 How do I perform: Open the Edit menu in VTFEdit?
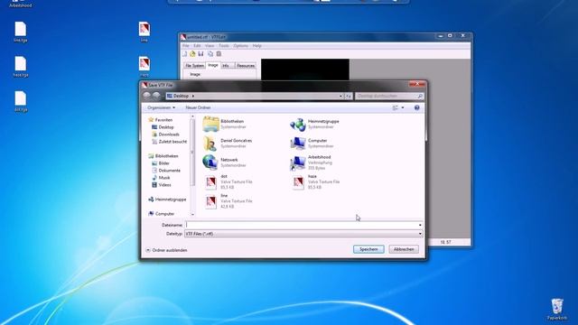197,46
